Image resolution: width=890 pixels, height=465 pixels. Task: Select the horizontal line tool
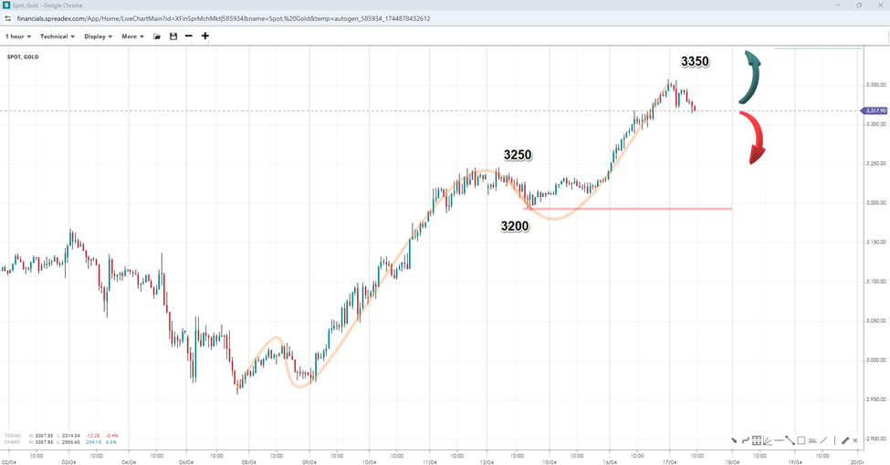(779, 440)
